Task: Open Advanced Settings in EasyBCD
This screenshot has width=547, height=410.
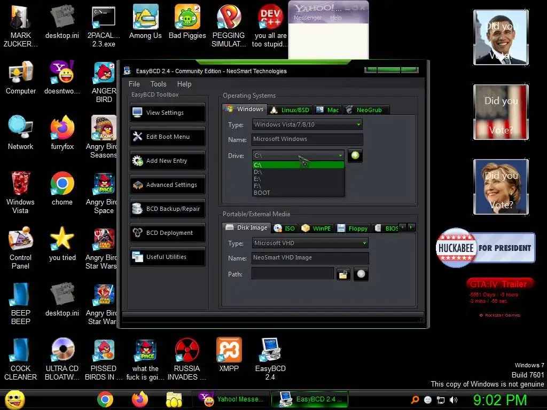Action: 167,185
